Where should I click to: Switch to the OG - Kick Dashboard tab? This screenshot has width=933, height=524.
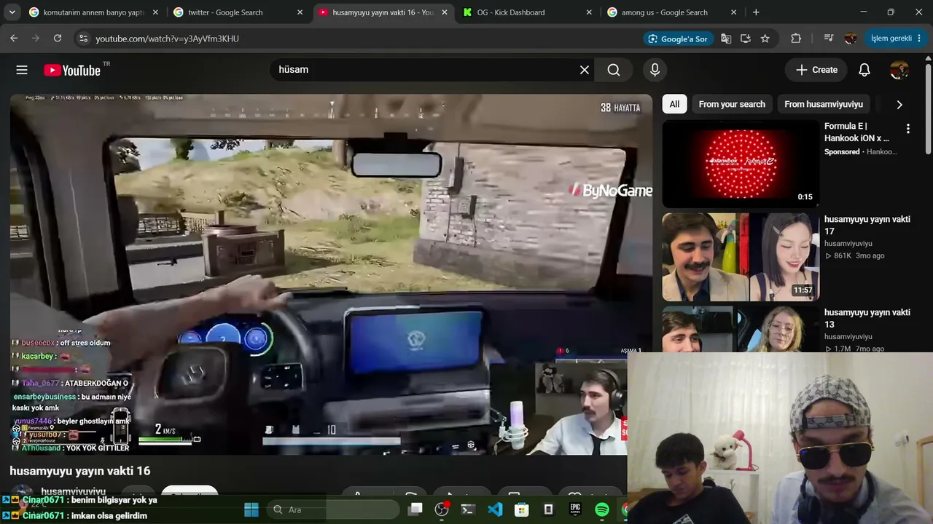527,12
